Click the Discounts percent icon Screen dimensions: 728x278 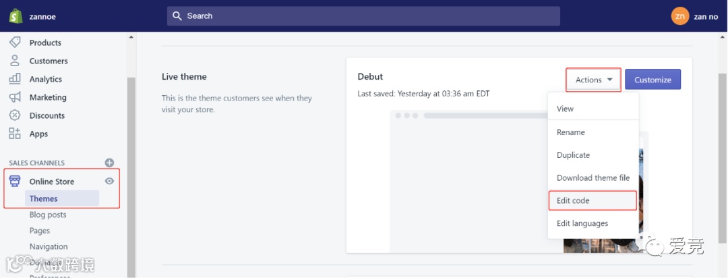(15, 115)
